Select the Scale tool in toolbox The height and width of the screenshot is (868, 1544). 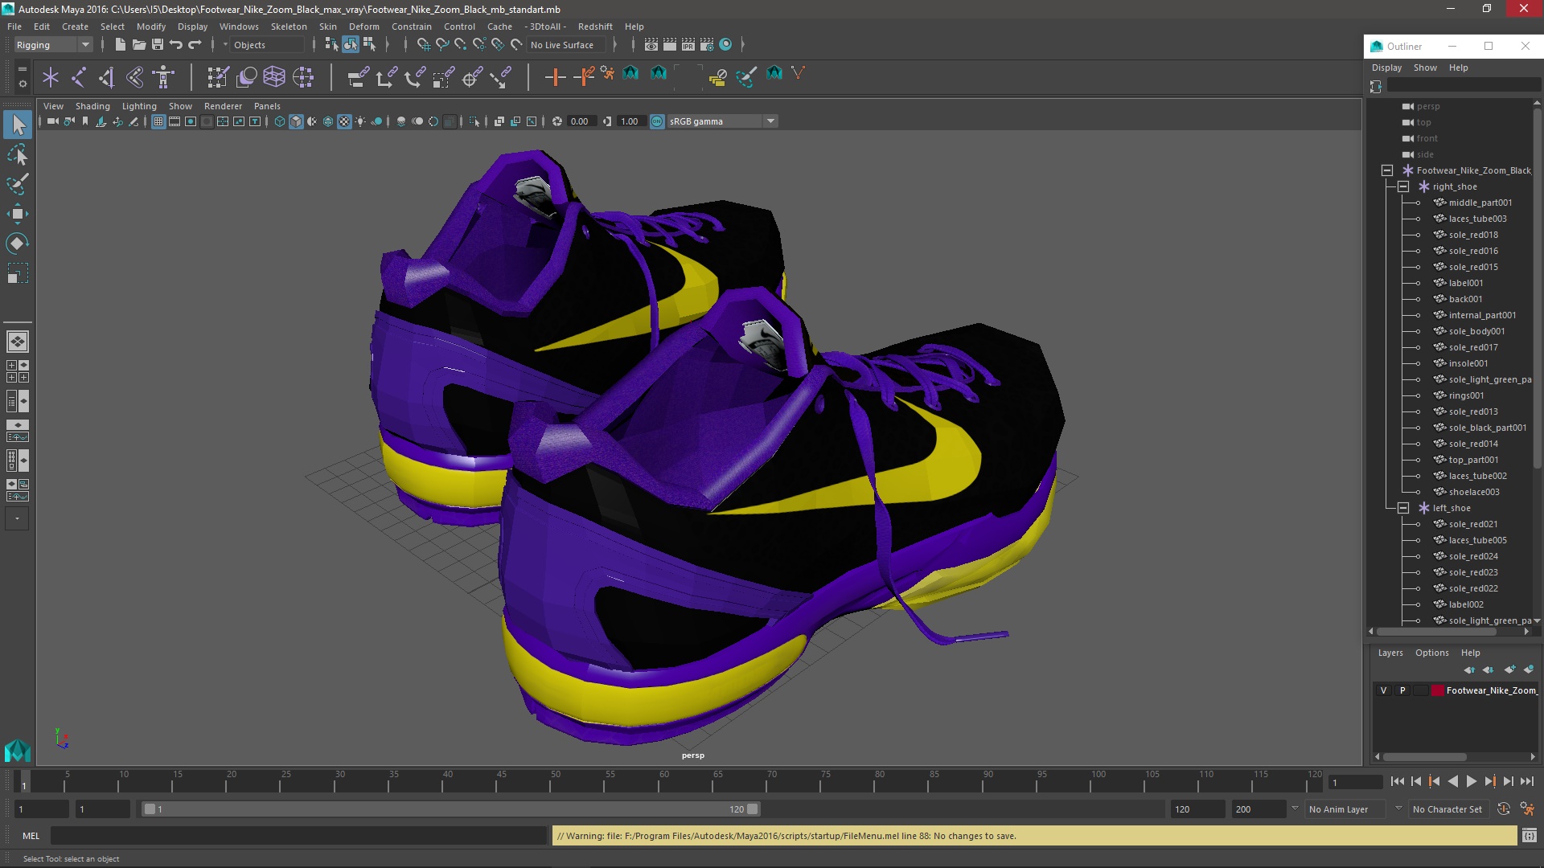coord(18,273)
